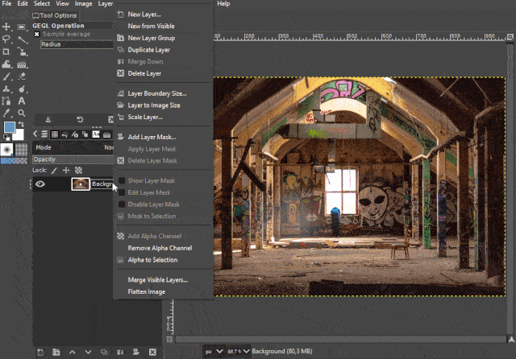Raise layer with the up arrow
Screen dimensions: 516x359
73,353
